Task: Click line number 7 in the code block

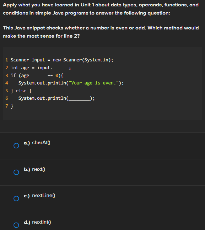Action: 7,106
